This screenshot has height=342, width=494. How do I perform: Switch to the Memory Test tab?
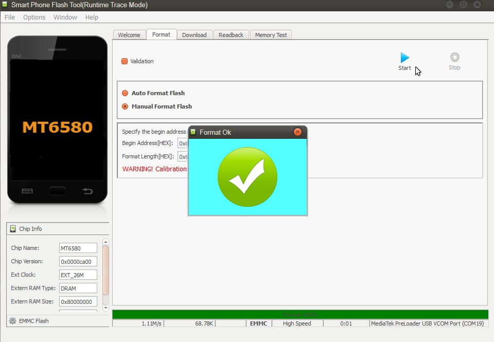click(x=271, y=35)
